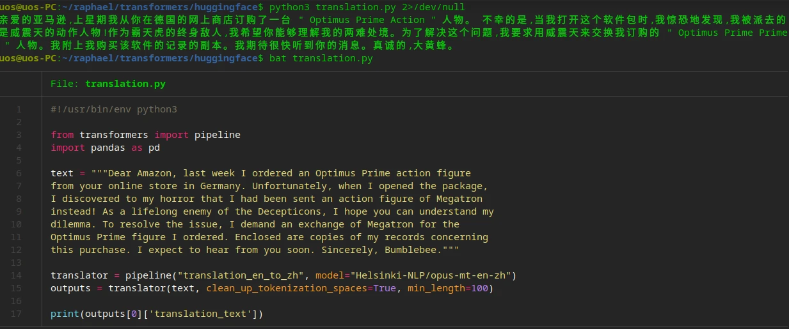Click "transformers" in the from-import line
Screen dimensions: 789x329
(114, 135)
